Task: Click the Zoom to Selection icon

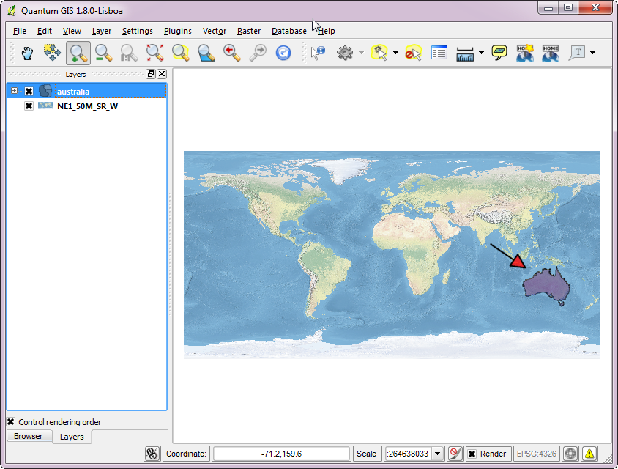Action: (181, 53)
